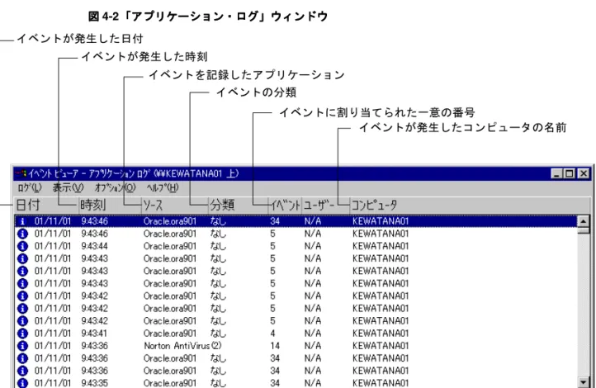Open the ヘルプ(H) menu
Viewport: 596px width, 388px height.
(x=163, y=187)
